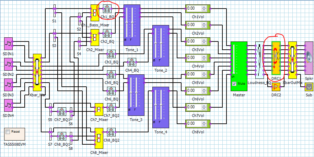Select the SDIN2 input block
Viewport: 314px width, 157px height.
9,64
